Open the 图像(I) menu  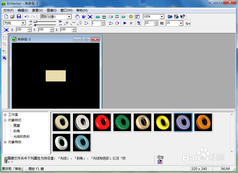(x=52, y=10)
